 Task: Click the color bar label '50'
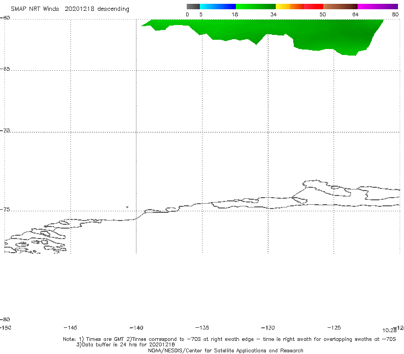323,15
